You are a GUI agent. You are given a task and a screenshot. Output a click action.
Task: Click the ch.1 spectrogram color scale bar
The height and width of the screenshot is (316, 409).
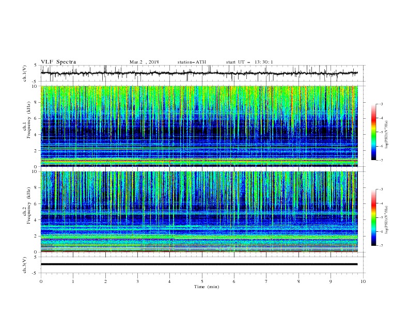[373, 132]
